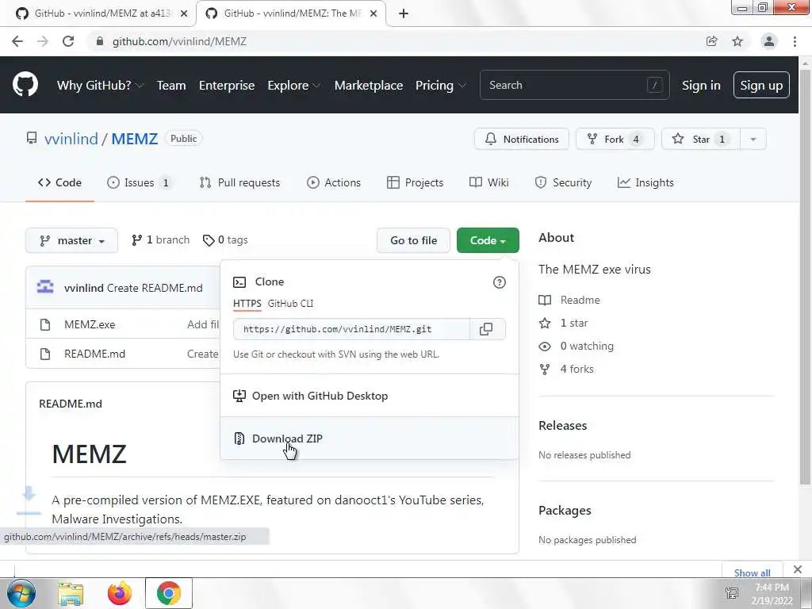The height and width of the screenshot is (609, 812).
Task: Open the Insights tab
Action: pyautogui.click(x=645, y=183)
